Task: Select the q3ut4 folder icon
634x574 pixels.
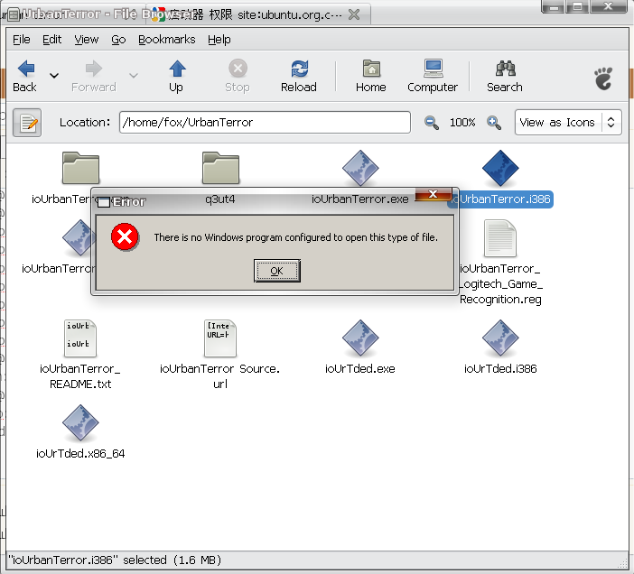Action: 220,168
